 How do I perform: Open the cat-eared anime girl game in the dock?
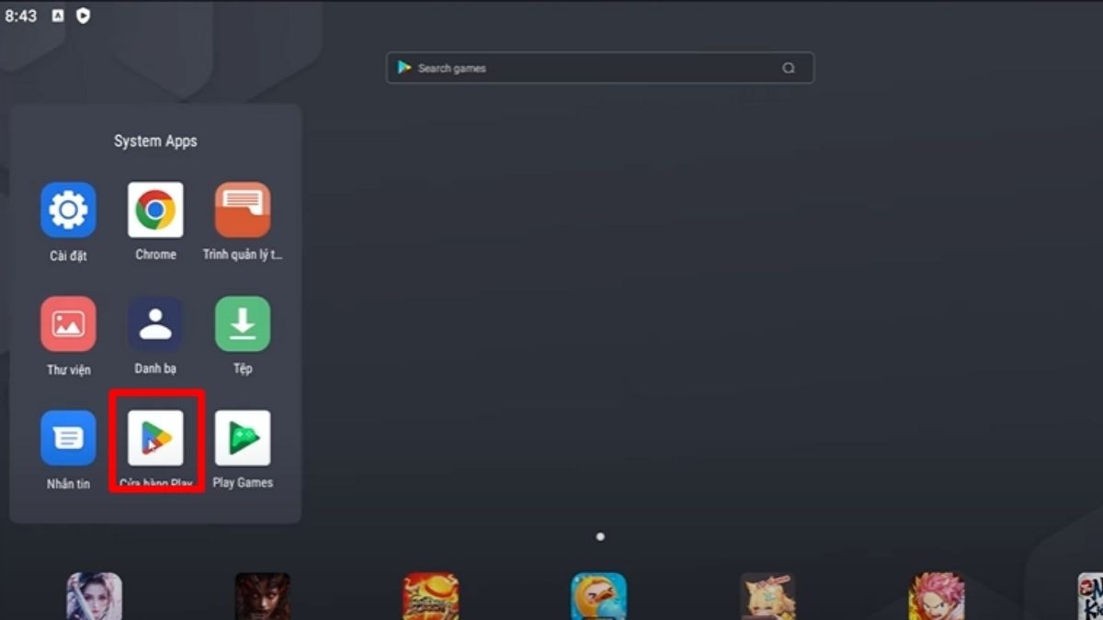click(x=768, y=596)
